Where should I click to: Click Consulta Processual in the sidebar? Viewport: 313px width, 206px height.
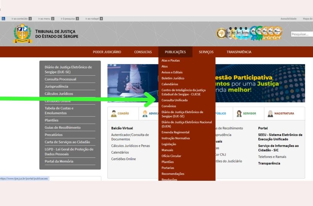pyautogui.click(x=60, y=79)
